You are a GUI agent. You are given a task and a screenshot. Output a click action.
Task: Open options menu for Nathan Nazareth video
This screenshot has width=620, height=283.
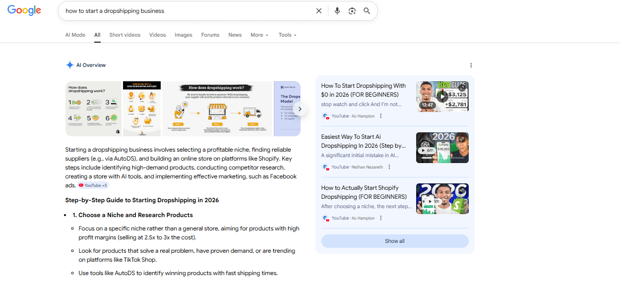click(389, 167)
